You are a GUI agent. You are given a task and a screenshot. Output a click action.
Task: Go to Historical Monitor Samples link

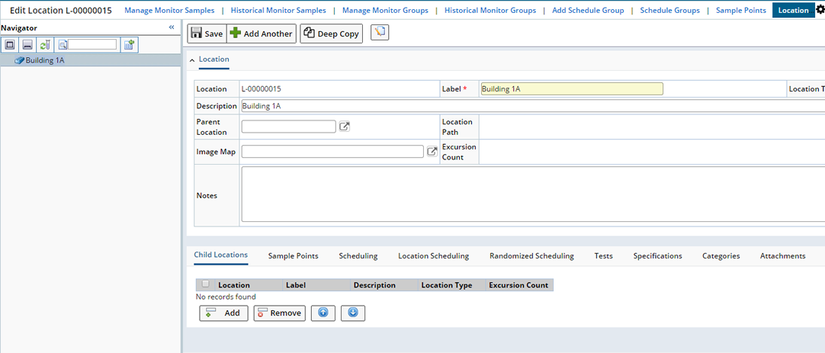[x=278, y=10]
